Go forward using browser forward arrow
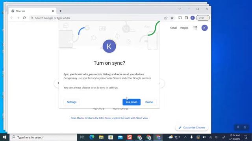252x141 pixels. [x=18, y=18]
